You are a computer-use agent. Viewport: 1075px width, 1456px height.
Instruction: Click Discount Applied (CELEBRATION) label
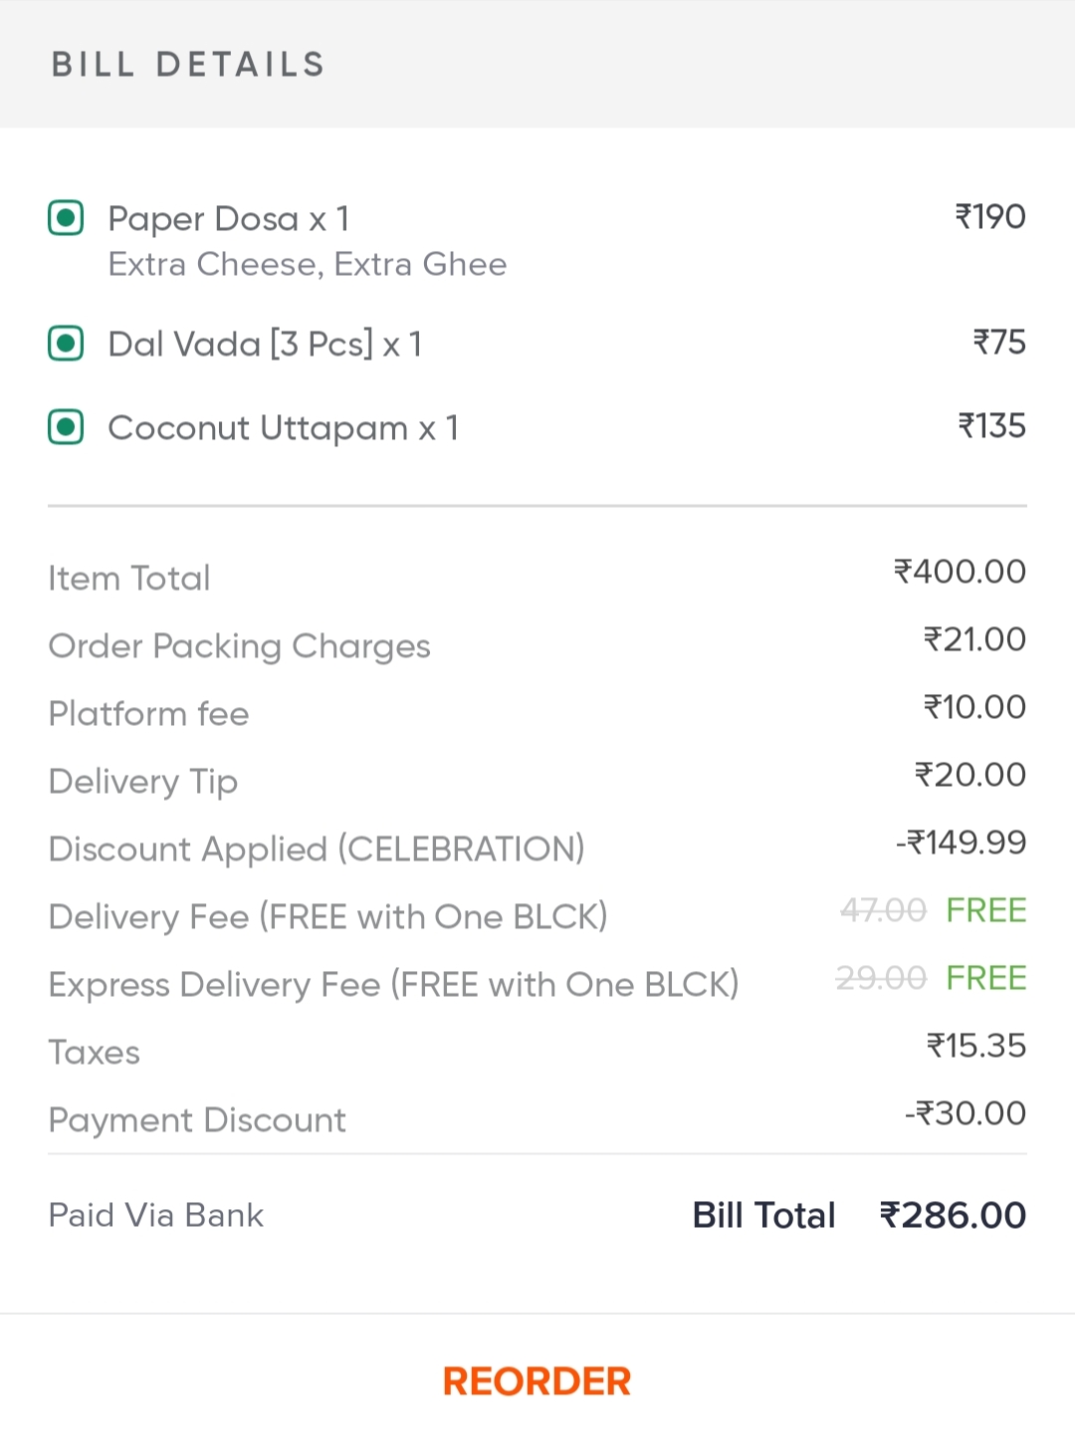coord(317,849)
